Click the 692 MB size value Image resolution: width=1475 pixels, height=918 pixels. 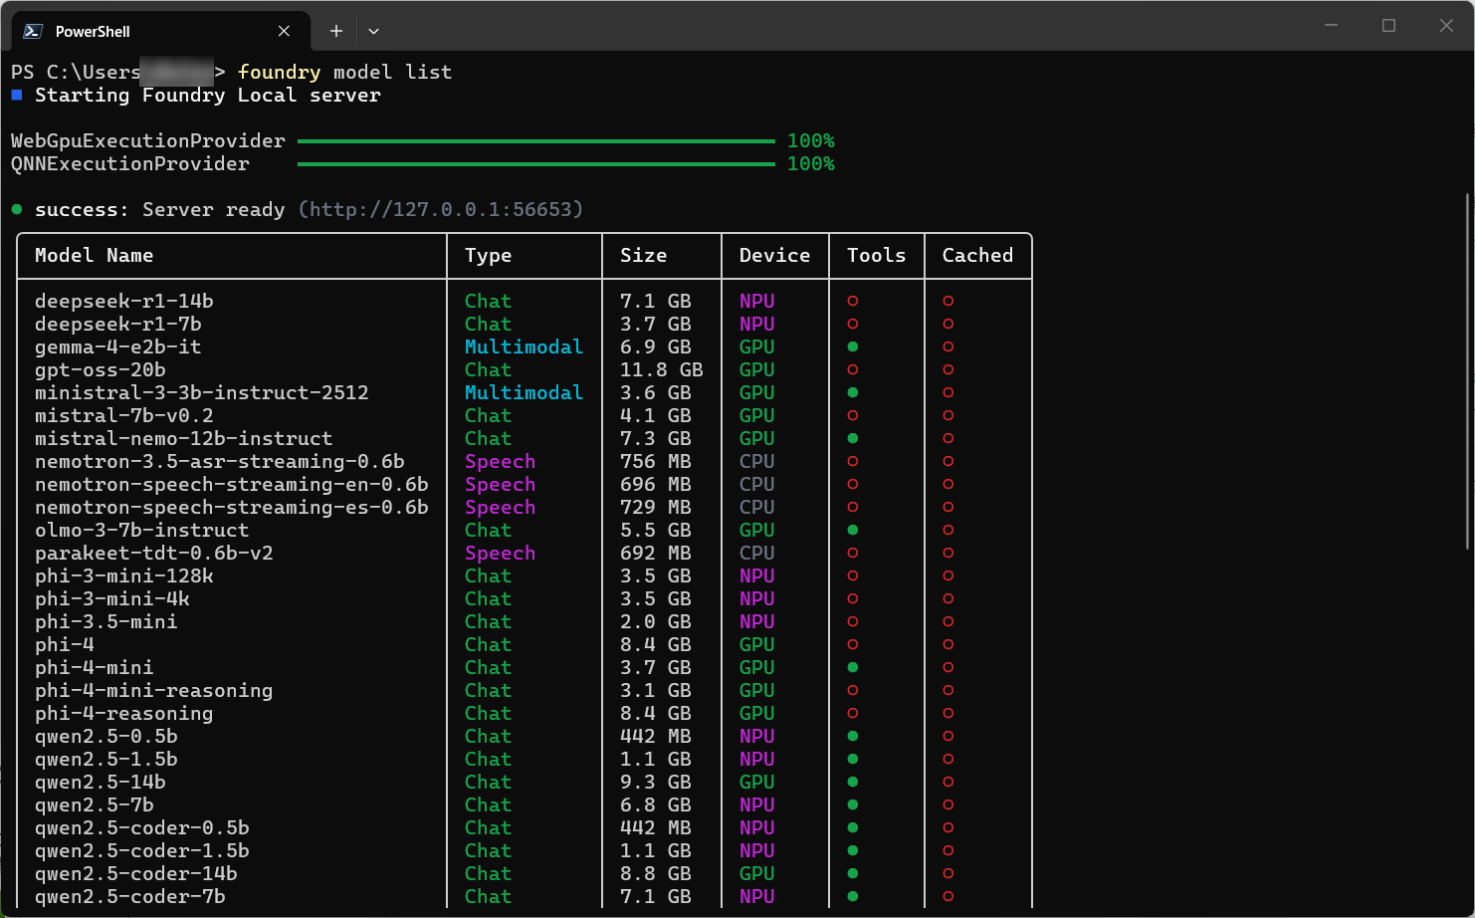click(655, 553)
